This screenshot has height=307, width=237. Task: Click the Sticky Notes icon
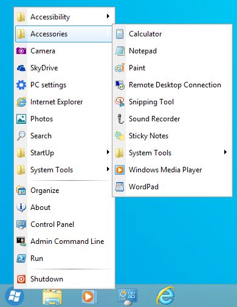120,136
